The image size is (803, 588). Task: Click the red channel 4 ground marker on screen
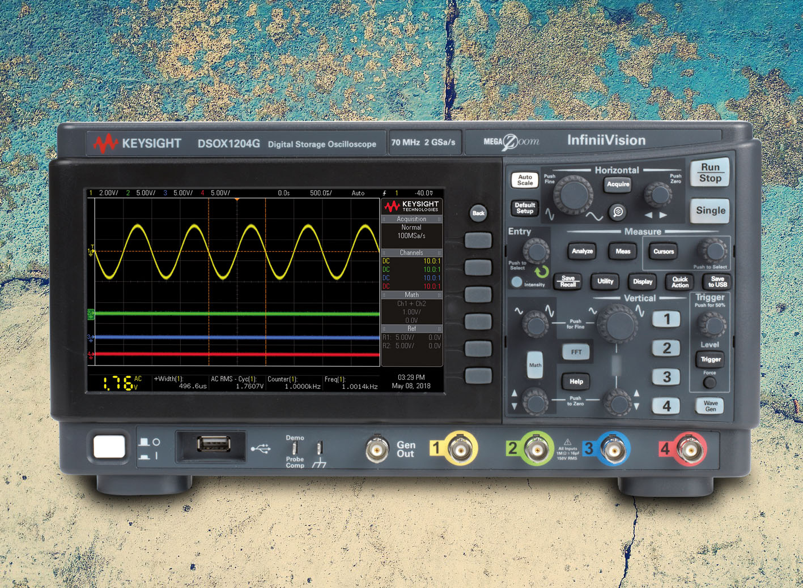[x=91, y=355]
